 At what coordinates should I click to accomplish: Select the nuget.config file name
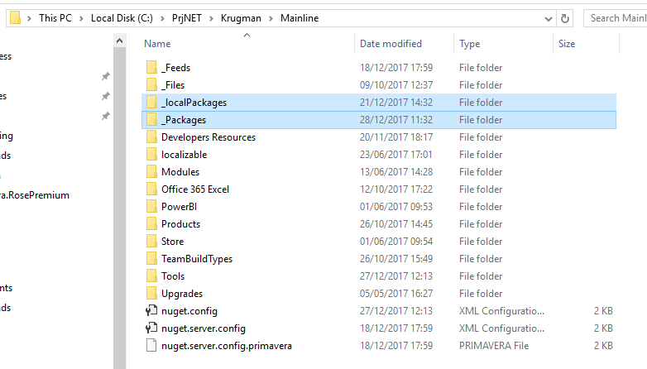189,311
